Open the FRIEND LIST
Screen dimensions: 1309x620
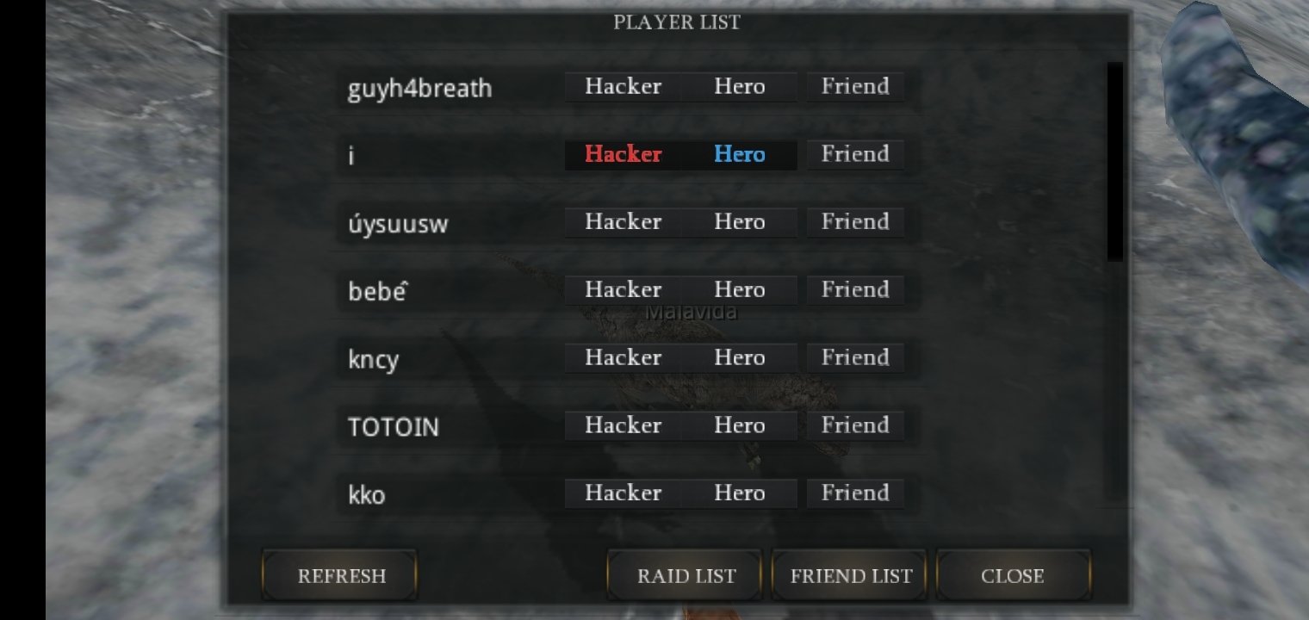point(850,576)
